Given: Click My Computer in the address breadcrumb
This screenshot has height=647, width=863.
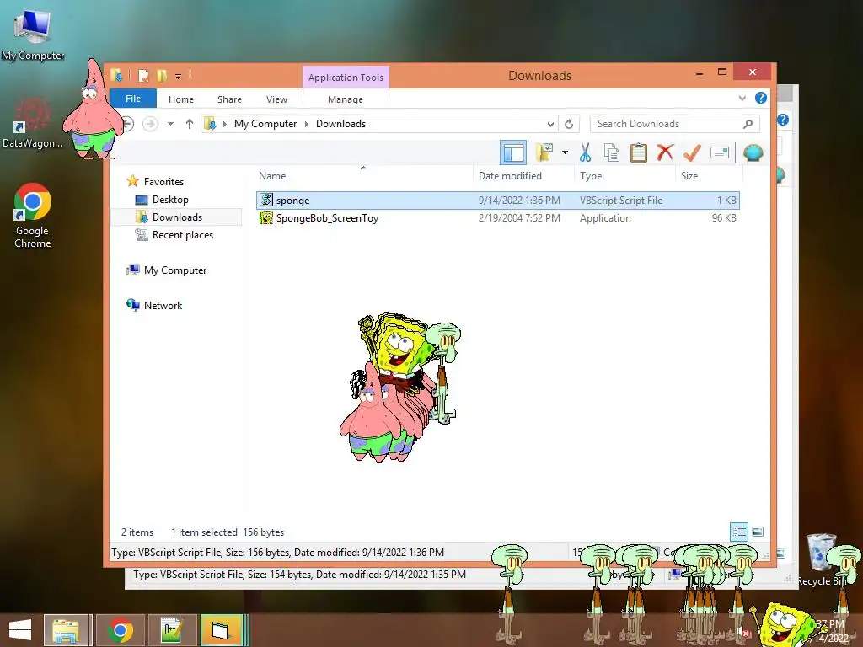Looking at the screenshot, I should click(265, 124).
